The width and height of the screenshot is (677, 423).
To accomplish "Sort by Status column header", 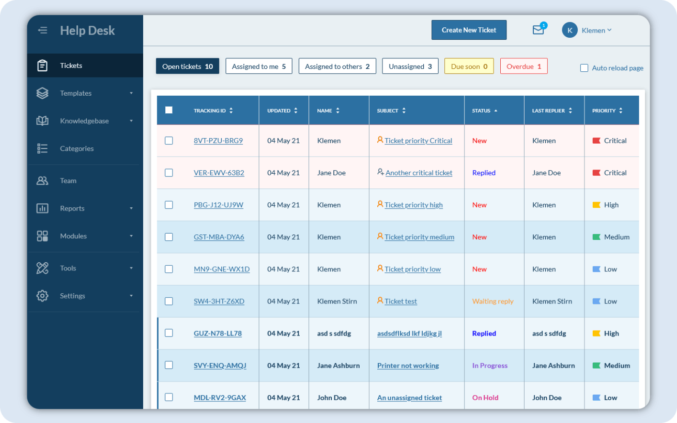I will (485, 111).
